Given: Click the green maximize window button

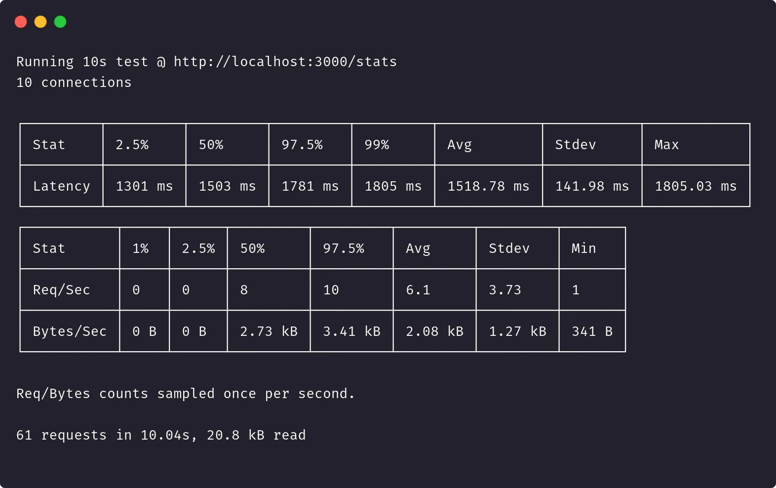Looking at the screenshot, I should click(x=60, y=22).
